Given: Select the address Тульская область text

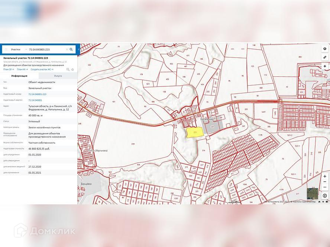Looking at the screenshot, I should (50, 108).
